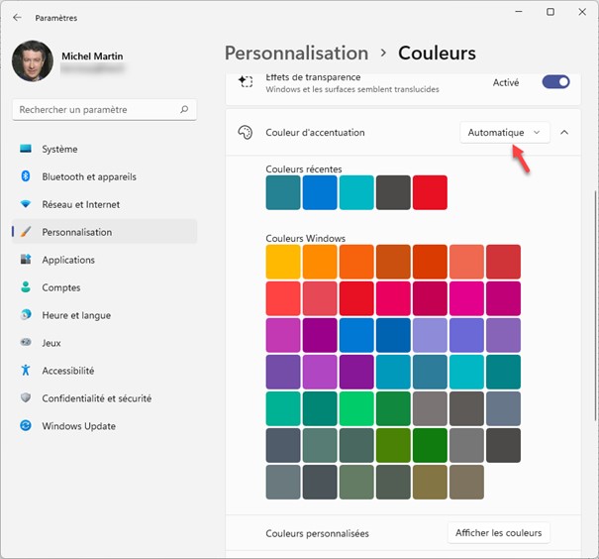Click the Bluetooth et appareils icon
The image size is (599, 559).
coord(26,176)
